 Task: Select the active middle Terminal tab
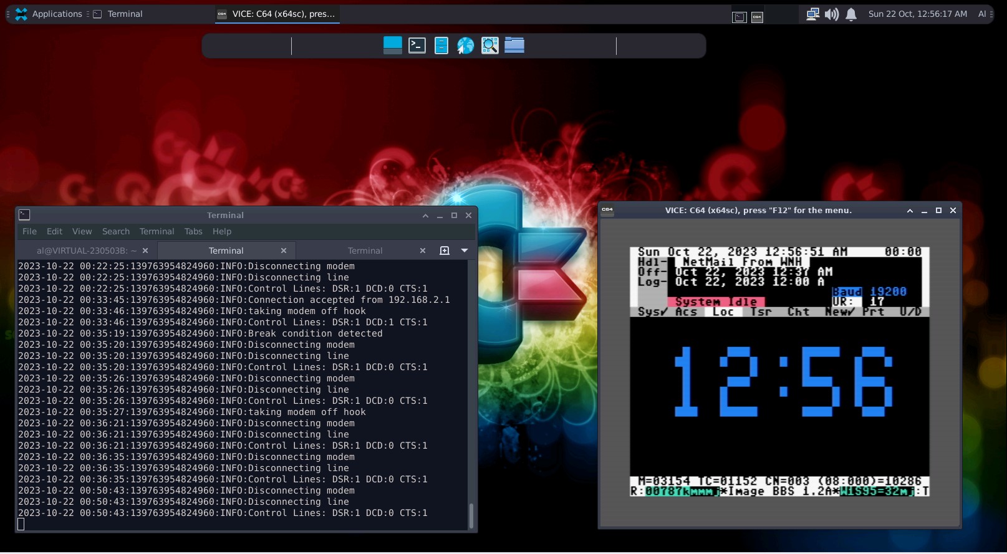[x=226, y=251]
